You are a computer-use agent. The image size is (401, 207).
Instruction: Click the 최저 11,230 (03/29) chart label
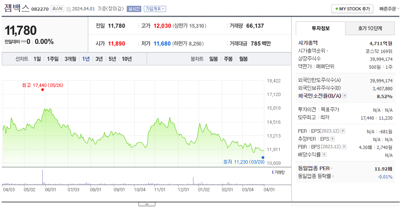point(244,161)
